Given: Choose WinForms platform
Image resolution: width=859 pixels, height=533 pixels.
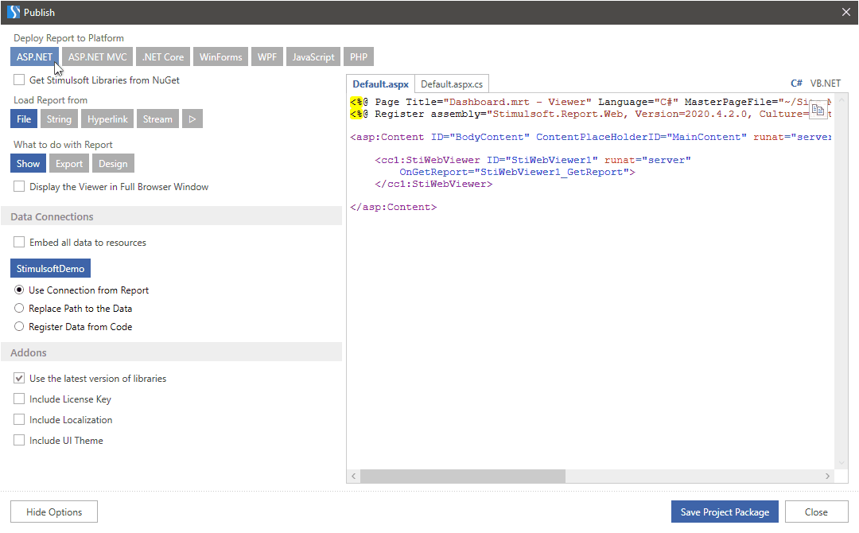Looking at the screenshot, I should (x=221, y=57).
